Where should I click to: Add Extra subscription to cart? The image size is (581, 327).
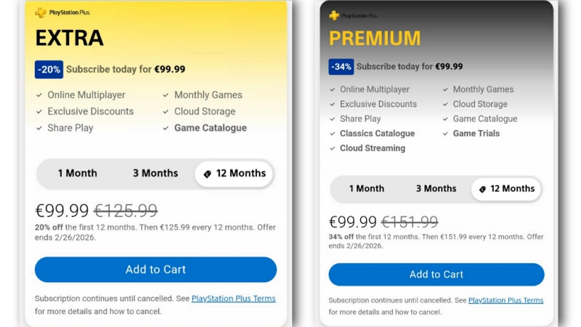[155, 270]
